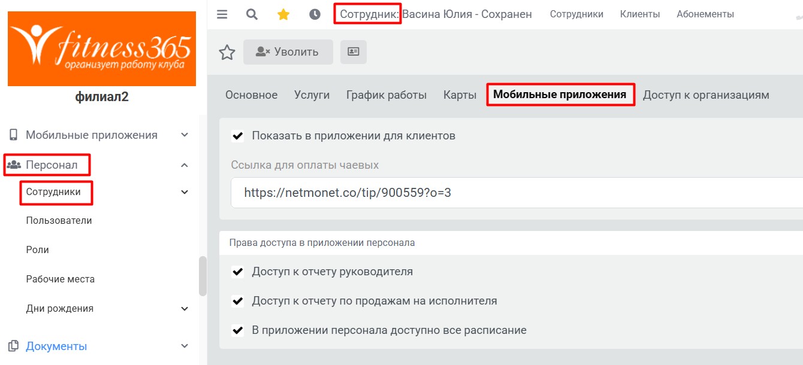The image size is (803, 365).
Task: Toggle Доступ к отчету по продажам на исполнителя
Action: point(237,301)
